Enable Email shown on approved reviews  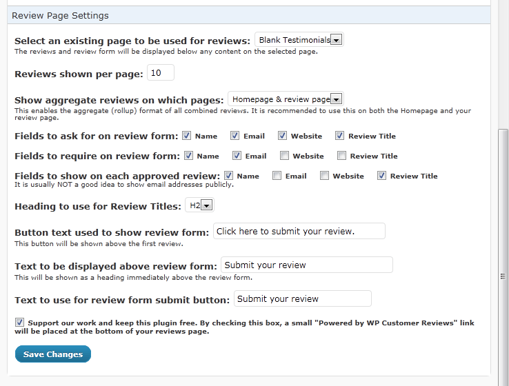(x=277, y=176)
